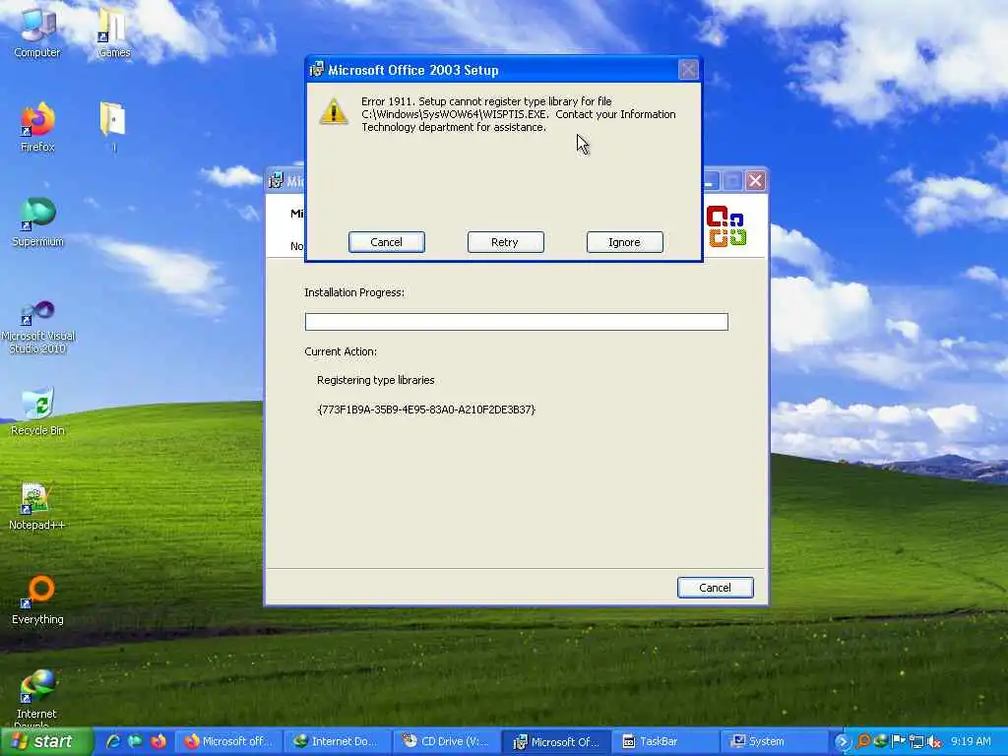
Task: Click the Installation Progress bar
Action: pos(516,322)
